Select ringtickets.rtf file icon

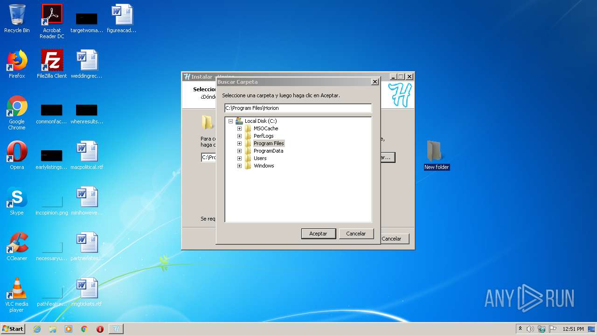pos(87,293)
